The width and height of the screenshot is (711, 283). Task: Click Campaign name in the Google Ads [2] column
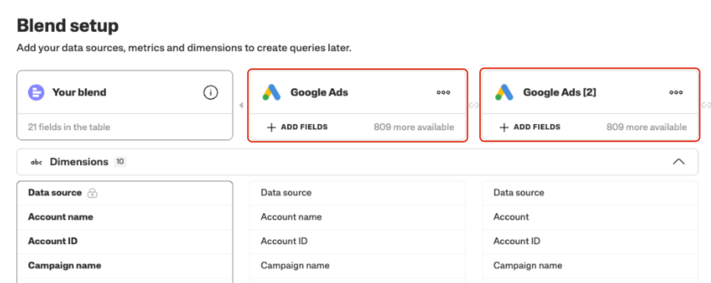590,266
